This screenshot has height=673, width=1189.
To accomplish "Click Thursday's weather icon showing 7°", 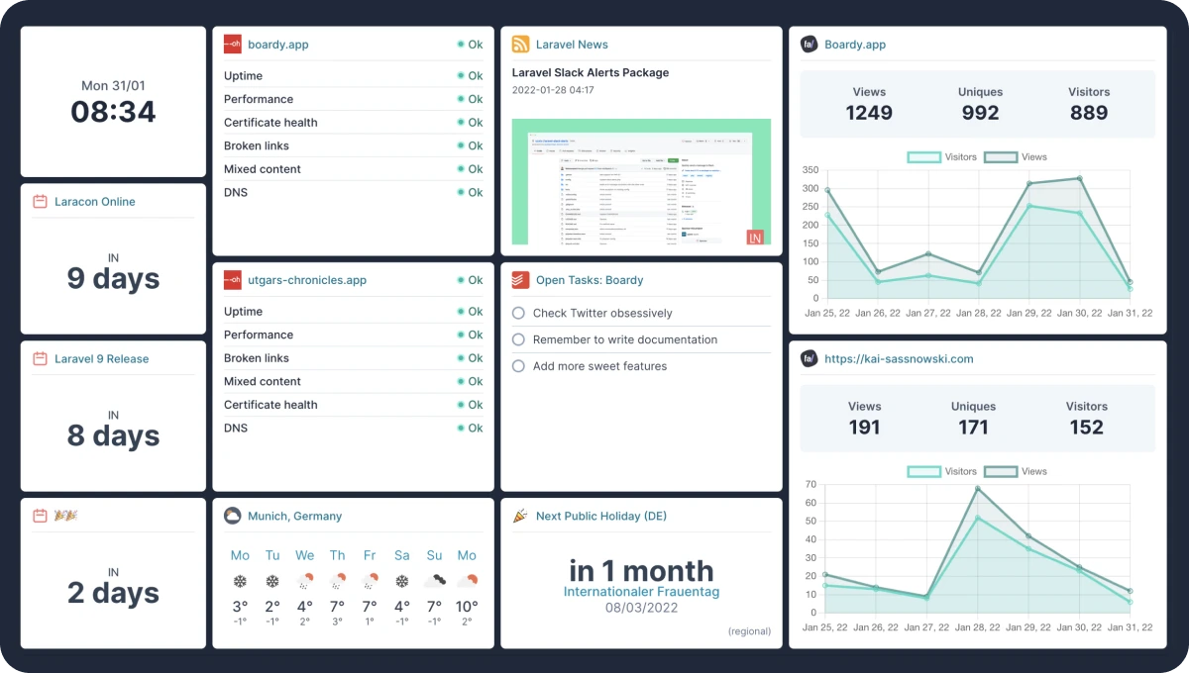I will (x=338, y=582).
